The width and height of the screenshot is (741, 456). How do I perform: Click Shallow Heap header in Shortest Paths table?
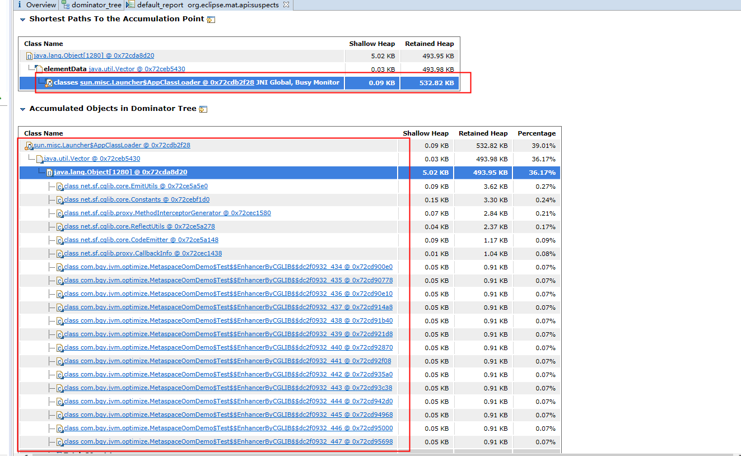[372, 44]
